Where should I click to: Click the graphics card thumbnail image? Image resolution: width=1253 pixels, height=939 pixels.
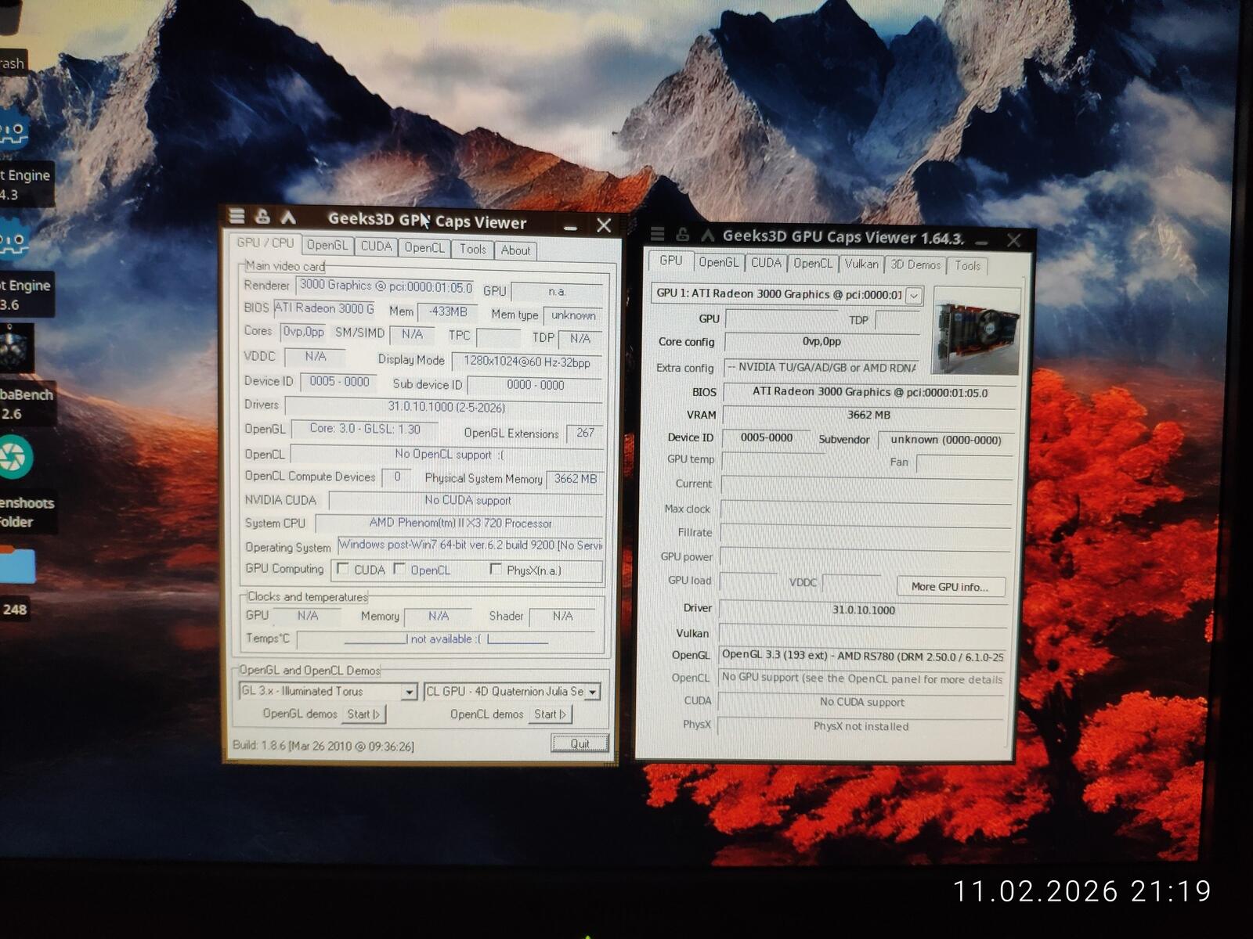[977, 331]
